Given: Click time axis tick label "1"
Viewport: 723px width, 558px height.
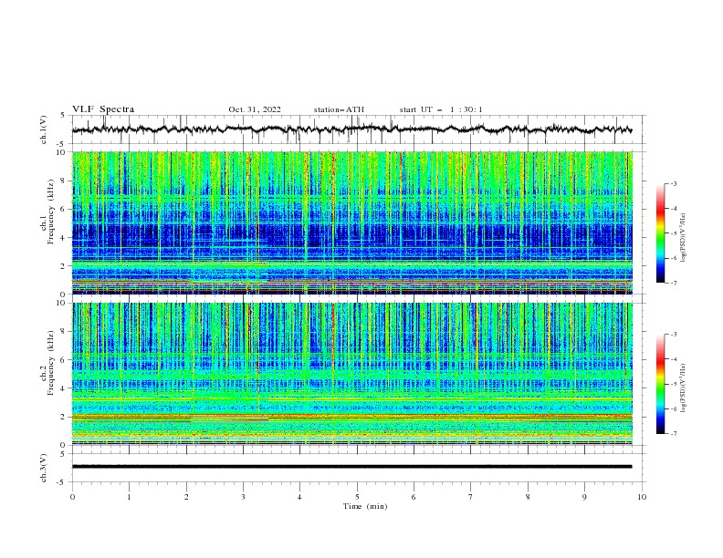Looking at the screenshot, I should [x=129, y=497].
